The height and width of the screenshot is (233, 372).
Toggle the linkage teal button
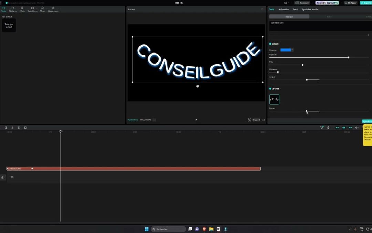click(x=350, y=128)
